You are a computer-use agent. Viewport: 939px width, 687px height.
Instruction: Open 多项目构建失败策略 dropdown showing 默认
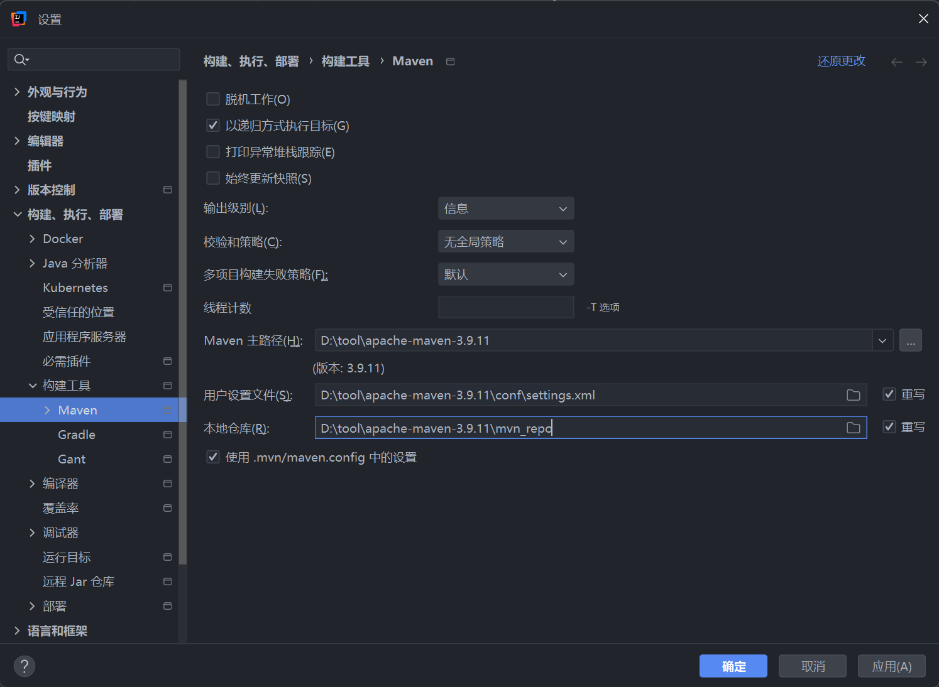coord(506,274)
